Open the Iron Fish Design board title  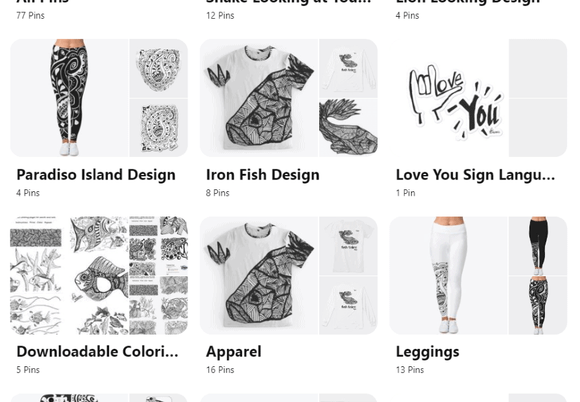(x=262, y=175)
